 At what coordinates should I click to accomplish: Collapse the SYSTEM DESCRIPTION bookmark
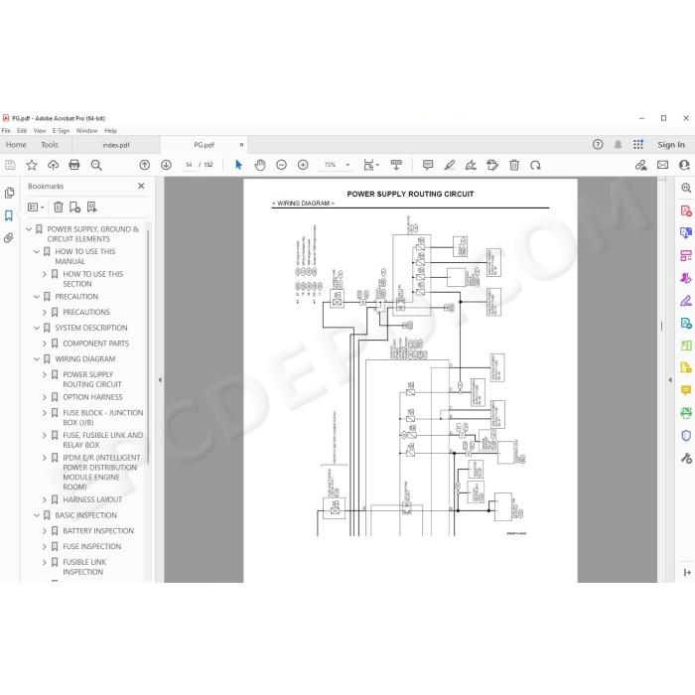click(37, 328)
